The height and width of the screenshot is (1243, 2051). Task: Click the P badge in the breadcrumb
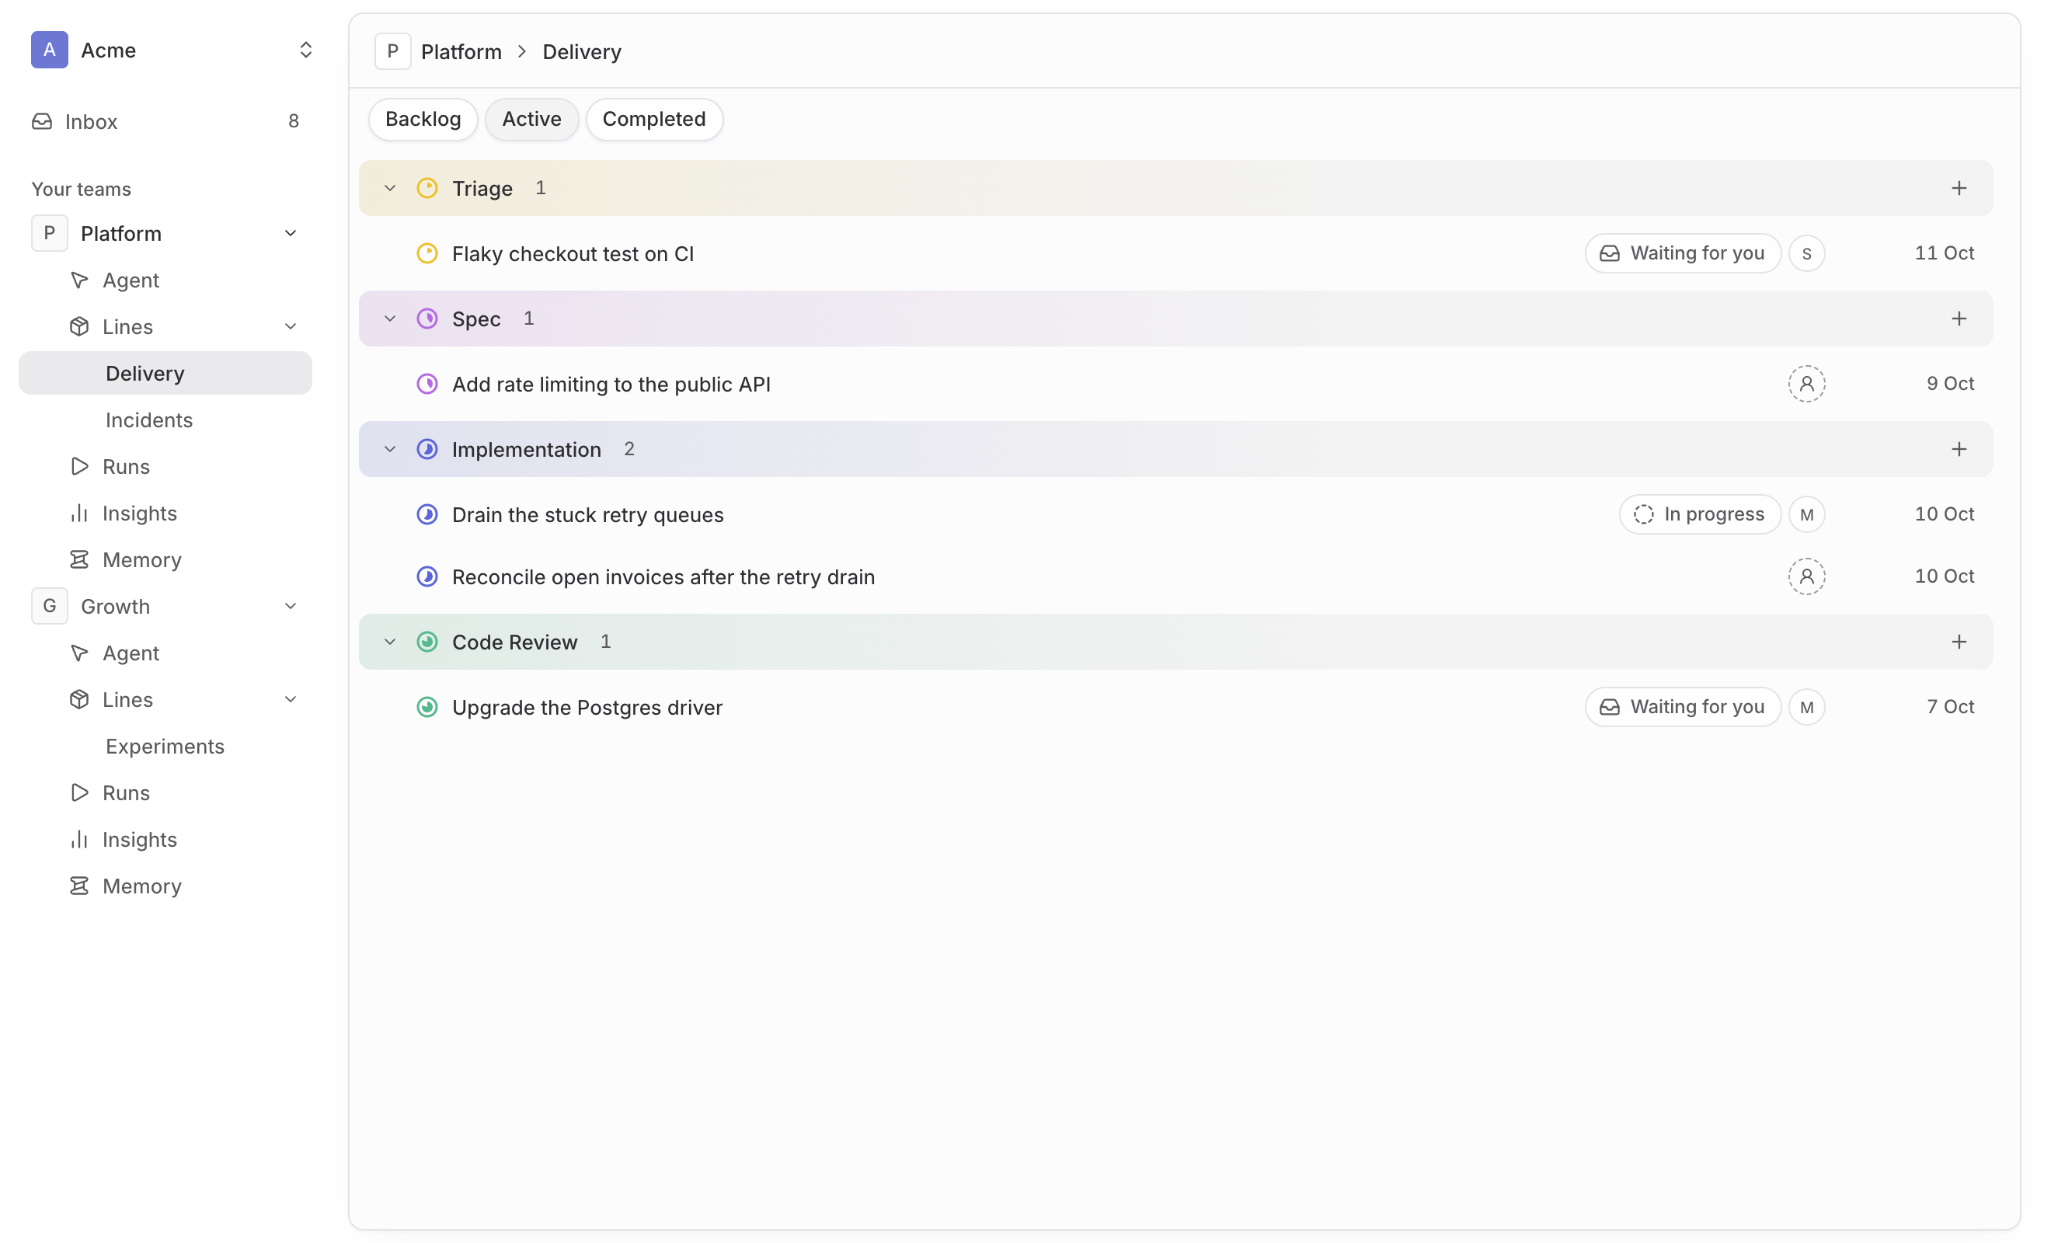click(393, 51)
